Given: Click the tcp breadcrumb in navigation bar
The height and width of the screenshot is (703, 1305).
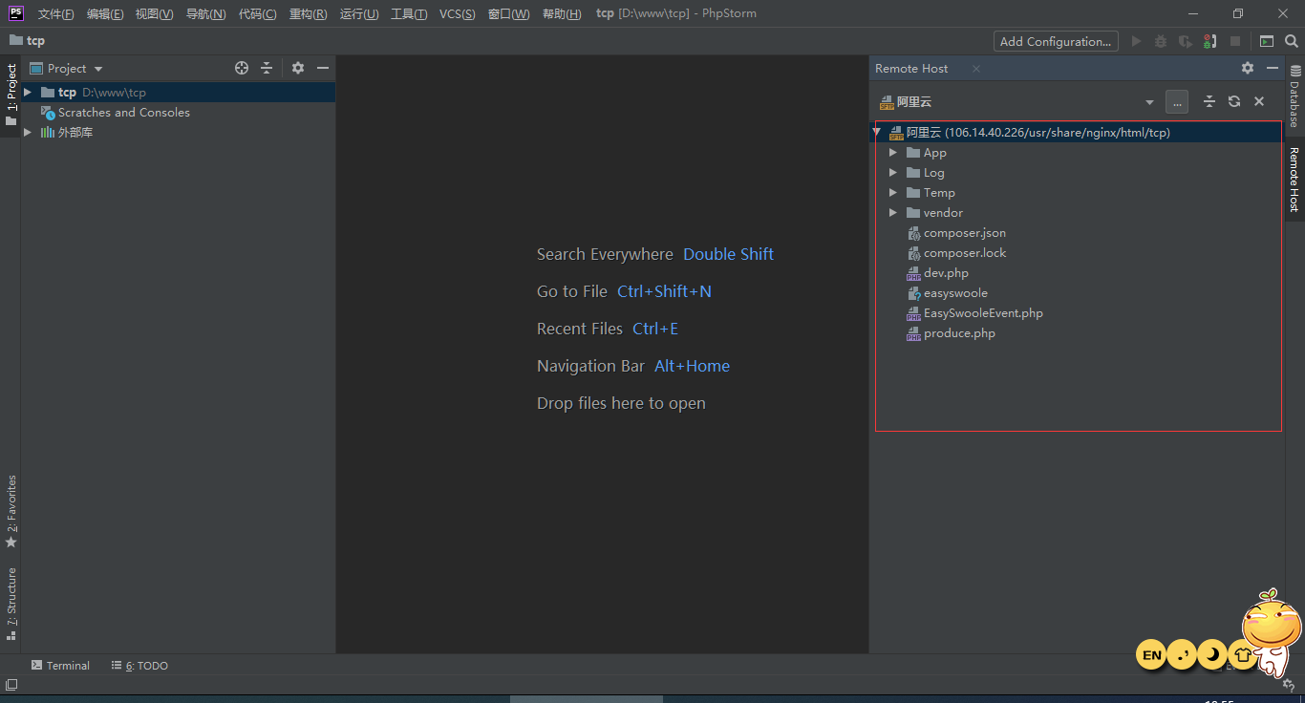Looking at the screenshot, I should (x=28, y=41).
